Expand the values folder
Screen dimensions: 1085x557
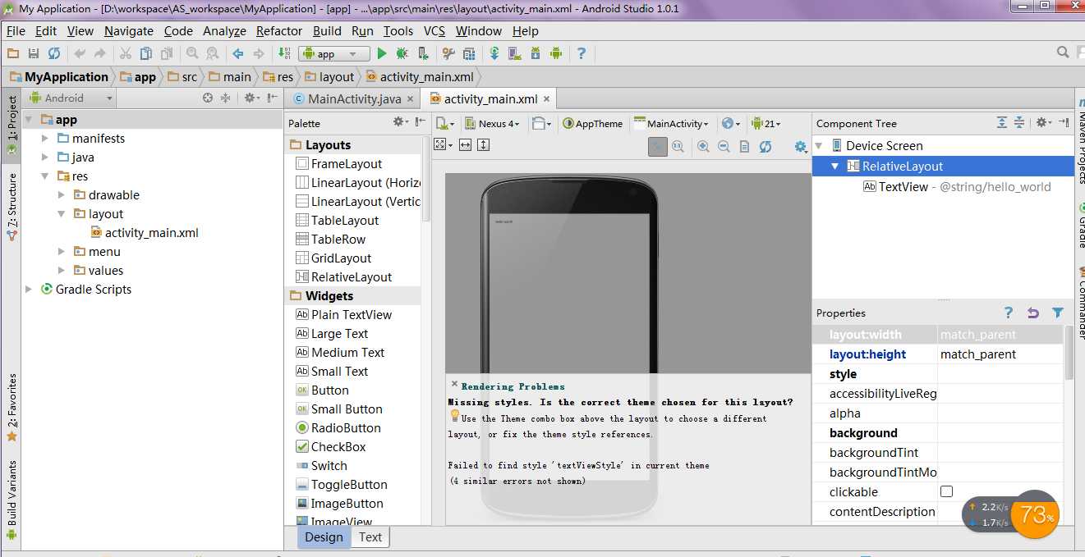tap(62, 270)
